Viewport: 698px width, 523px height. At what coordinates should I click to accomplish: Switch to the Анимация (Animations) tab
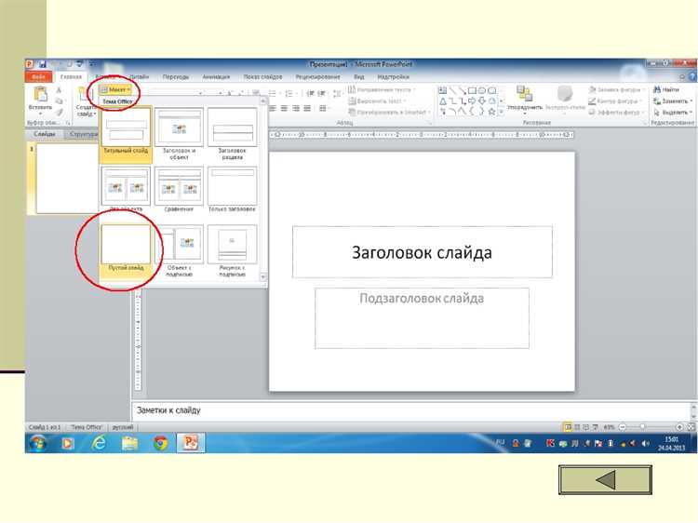(x=216, y=77)
